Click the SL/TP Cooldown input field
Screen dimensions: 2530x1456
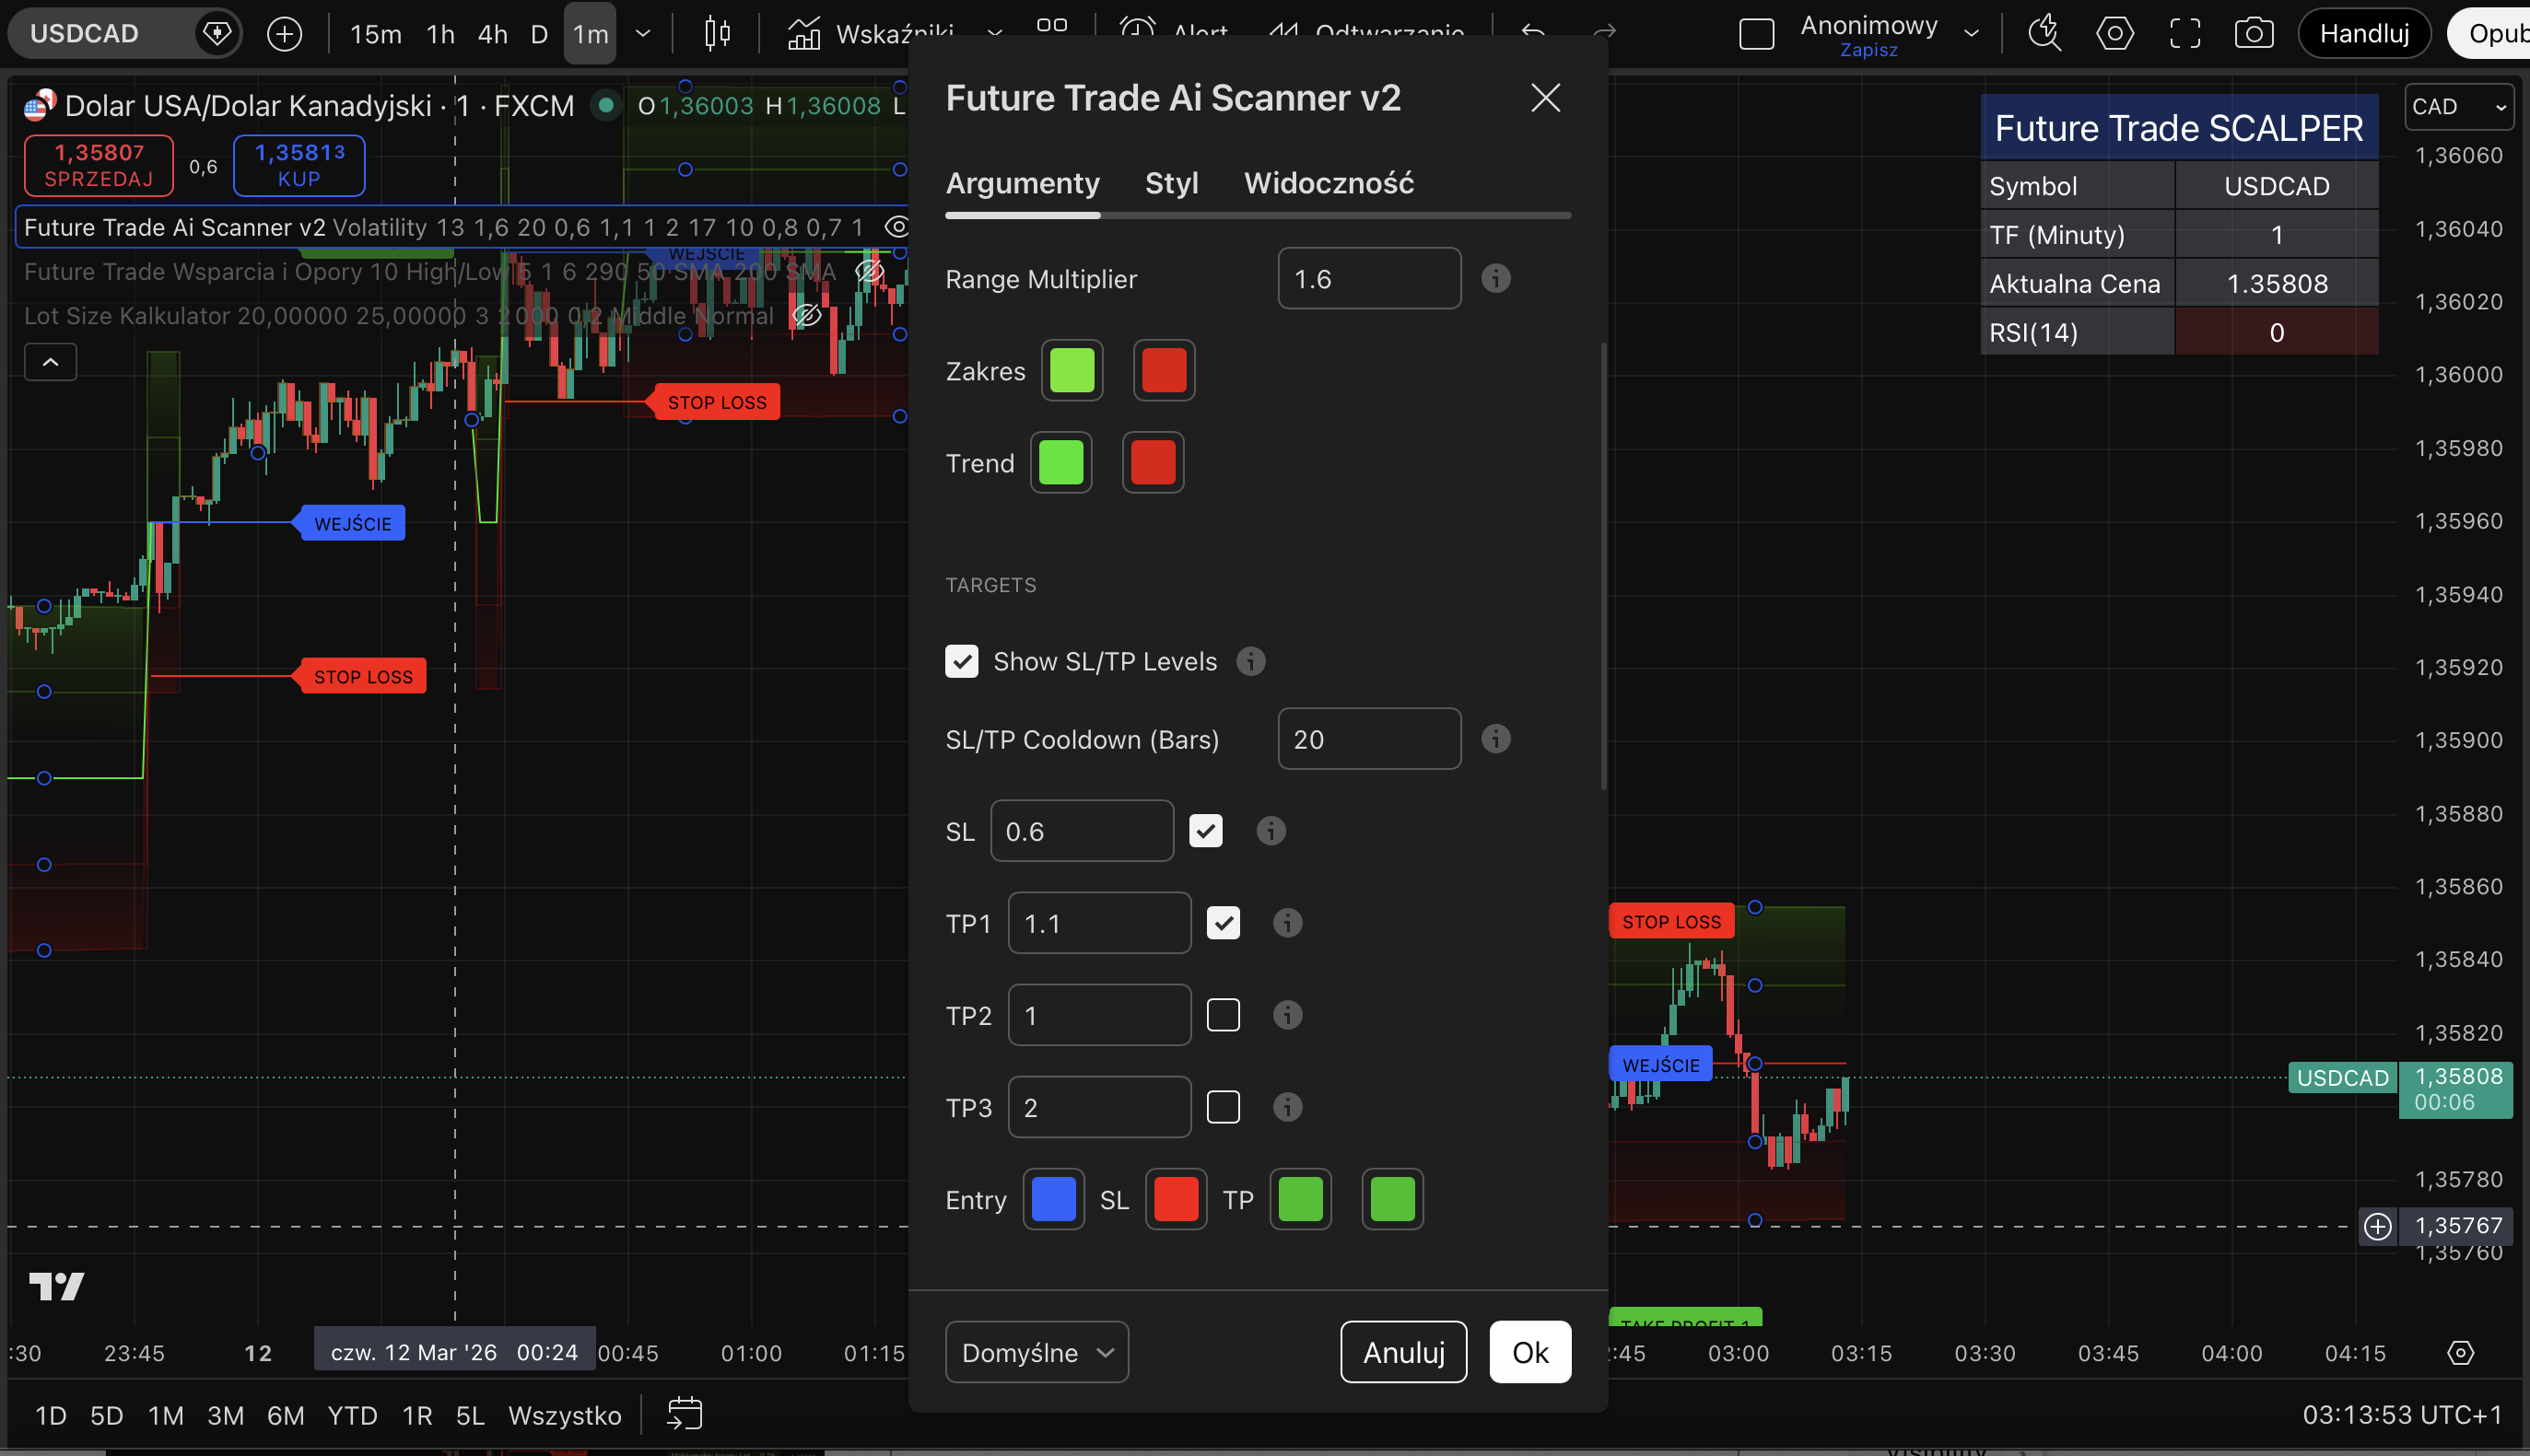1367,739
